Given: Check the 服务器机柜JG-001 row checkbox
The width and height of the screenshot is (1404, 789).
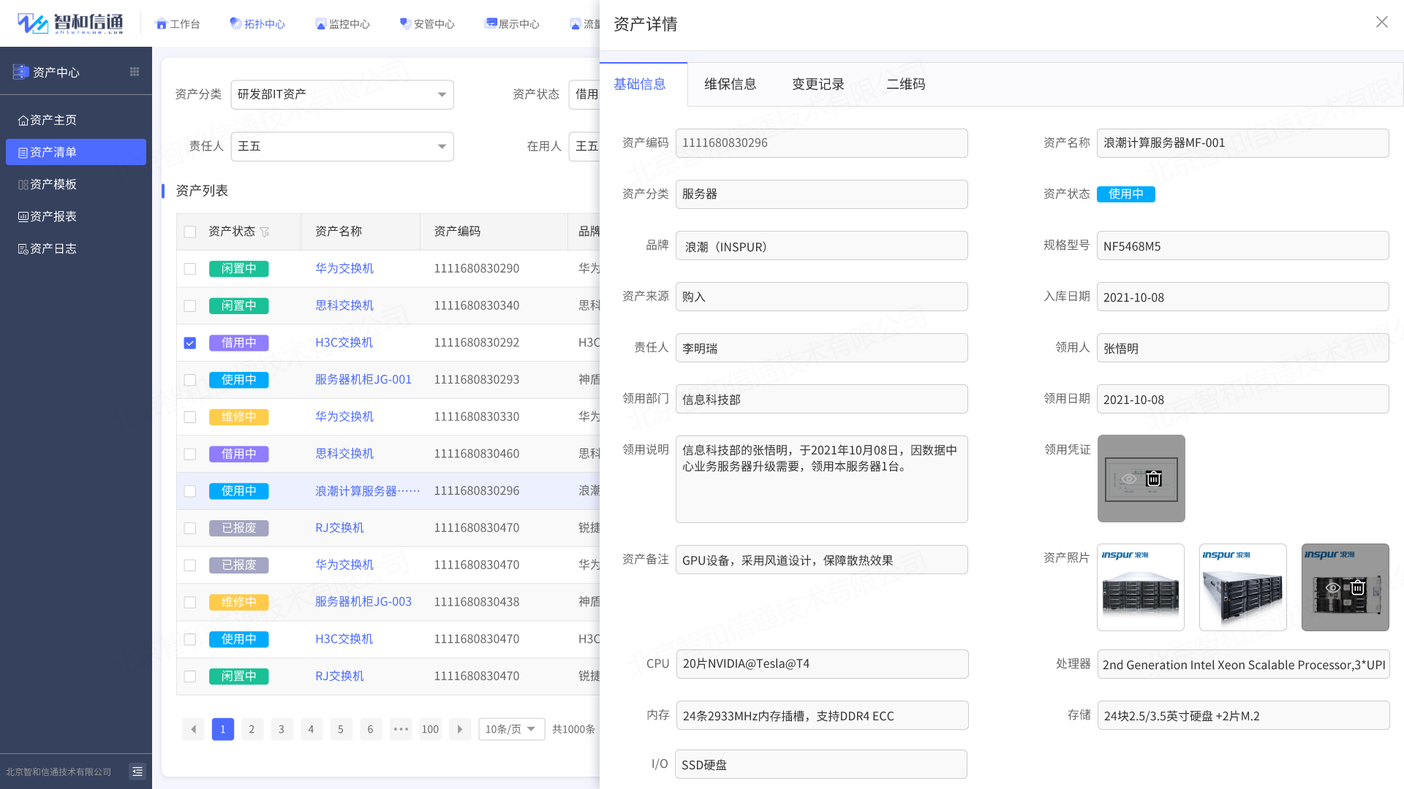Looking at the screenshot, I should pos(189,379).
